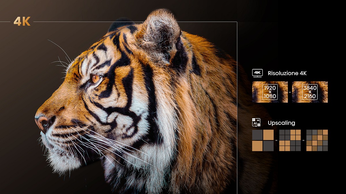Click the gold 4K heading

click(x=22, y=22)
